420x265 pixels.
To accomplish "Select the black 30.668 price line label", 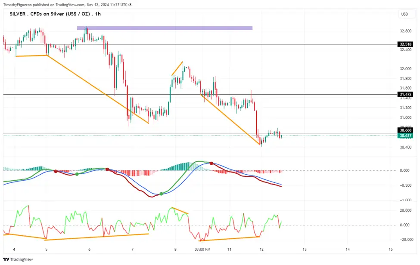I will tap(405, 130).
